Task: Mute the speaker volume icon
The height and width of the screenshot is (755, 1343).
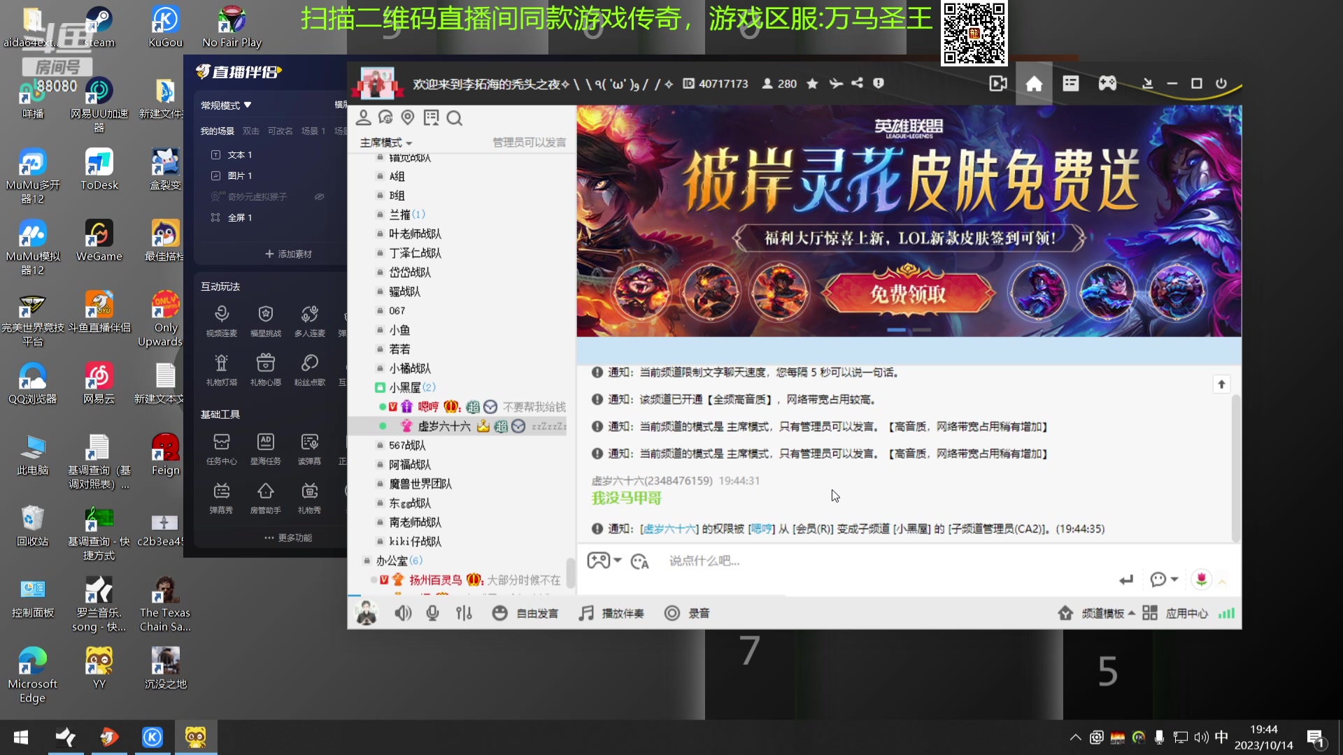Action: click(x=404, y=612)
